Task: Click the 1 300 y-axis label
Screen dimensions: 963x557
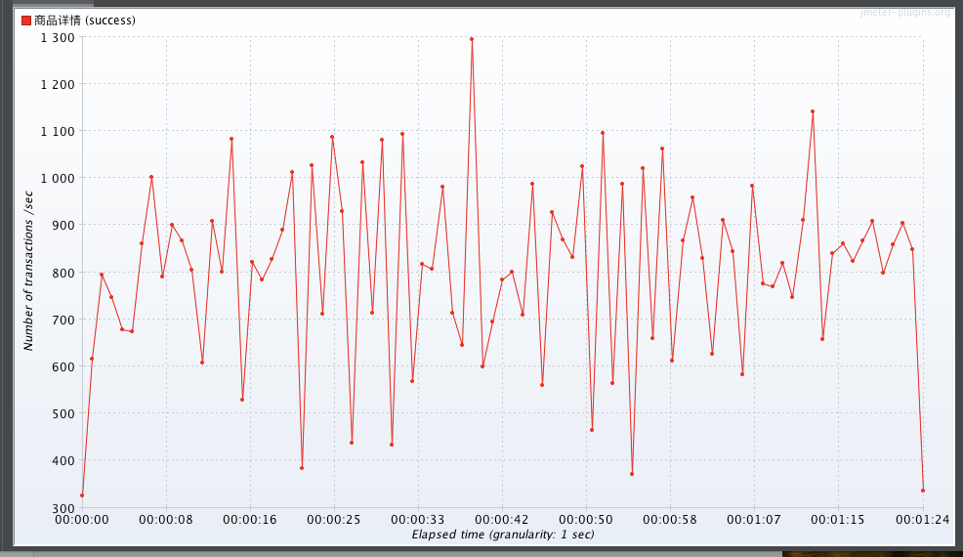Action: (x=58, y=37)
